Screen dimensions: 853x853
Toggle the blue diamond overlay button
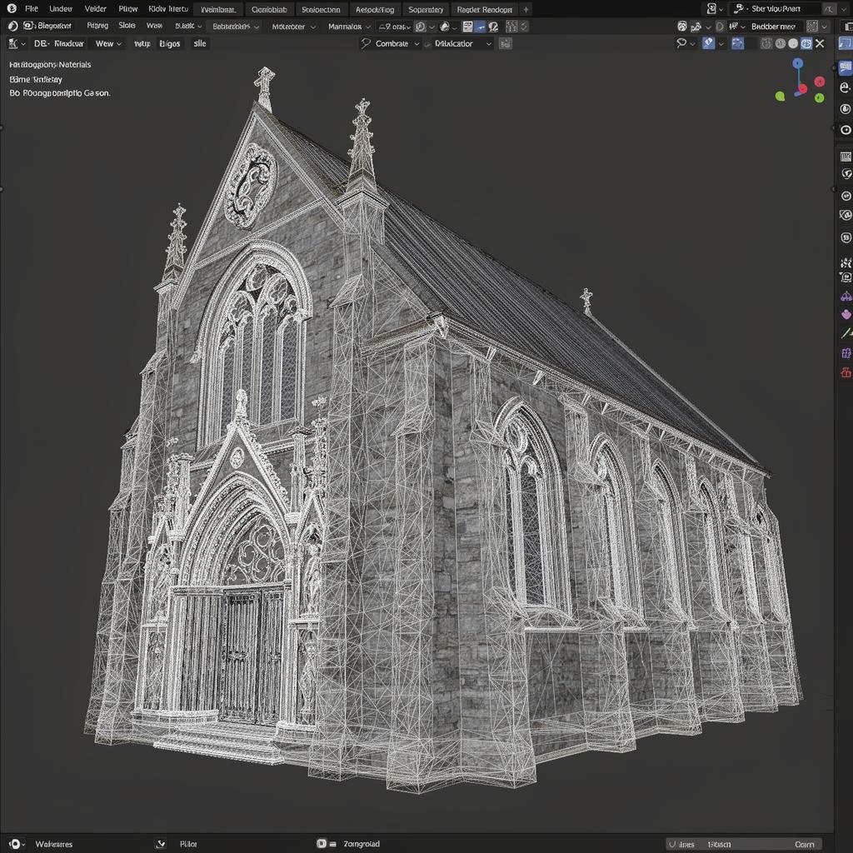coord(708,43)
